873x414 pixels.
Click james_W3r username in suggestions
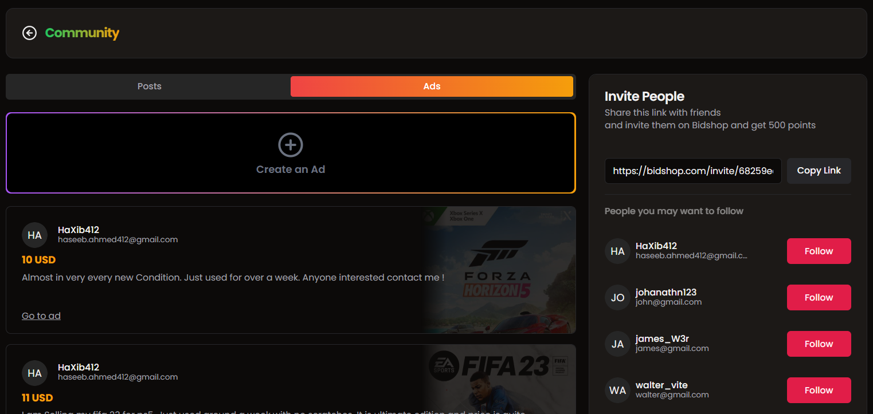pos(662,339)
